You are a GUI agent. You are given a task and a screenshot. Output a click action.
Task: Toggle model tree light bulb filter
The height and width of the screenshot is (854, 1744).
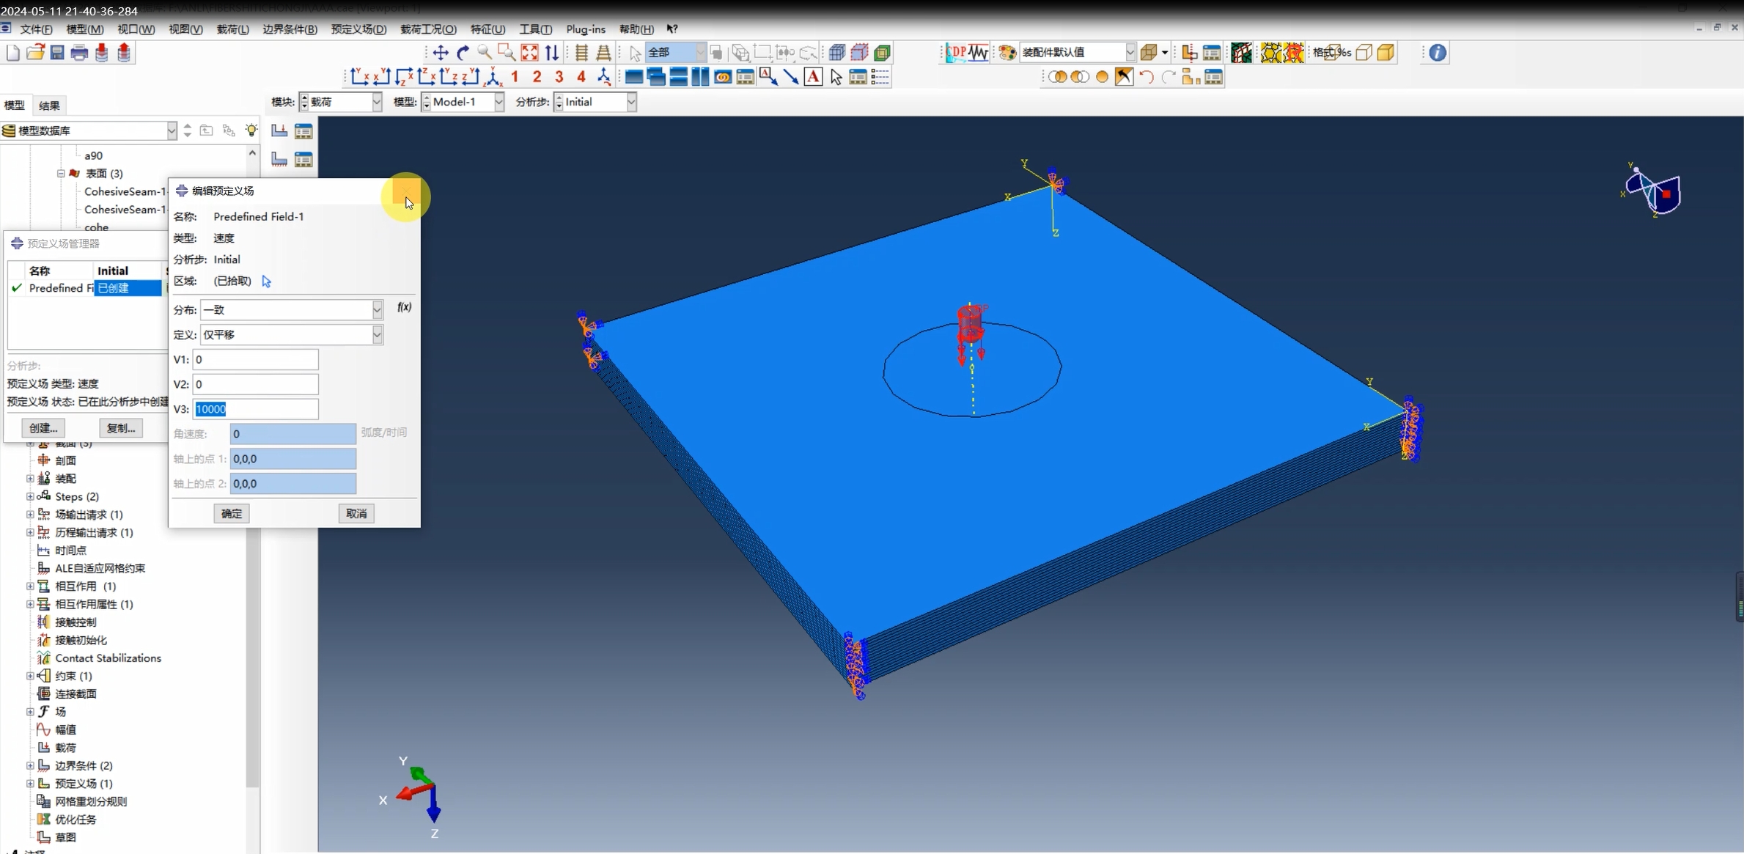click(251, 130)
